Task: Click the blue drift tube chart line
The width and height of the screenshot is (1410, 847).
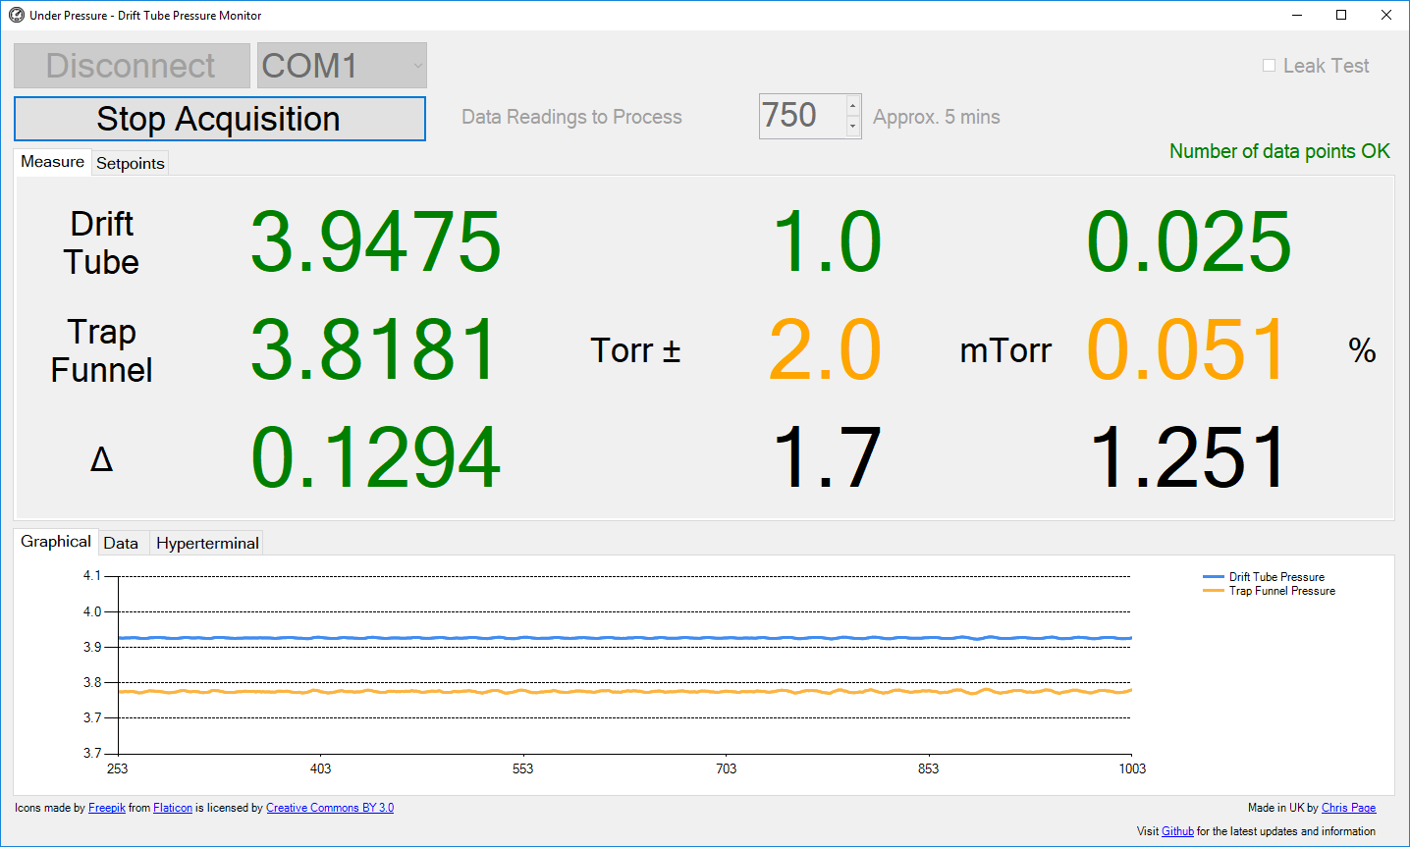Action: 624,638
